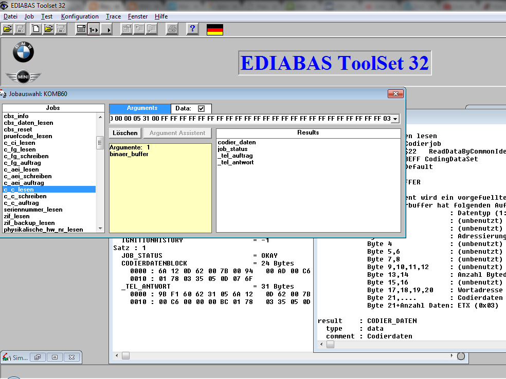
Task: Open the Konfiguration menu
Action: tap(80, 16)
